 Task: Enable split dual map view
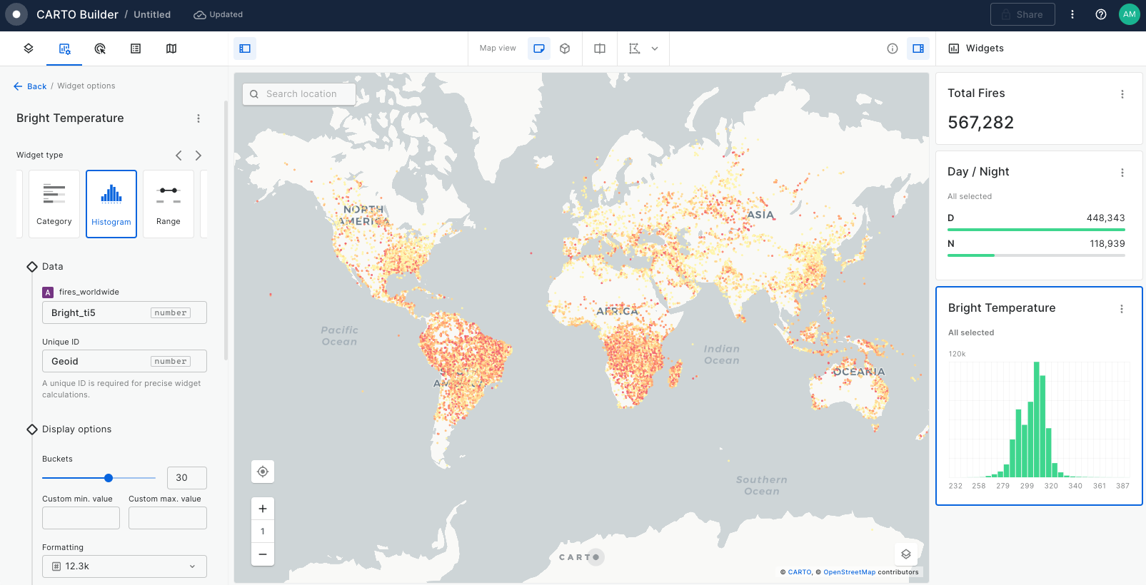600,49
